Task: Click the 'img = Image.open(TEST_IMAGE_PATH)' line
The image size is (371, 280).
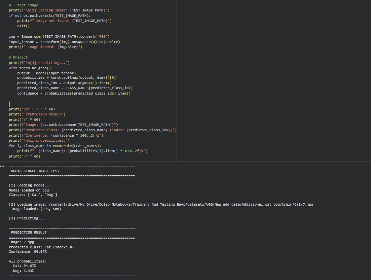Action: pos(59,36)
